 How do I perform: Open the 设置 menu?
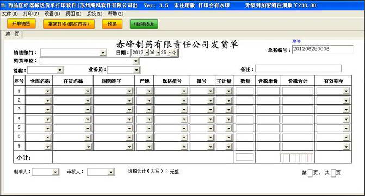tap(52, 14)
